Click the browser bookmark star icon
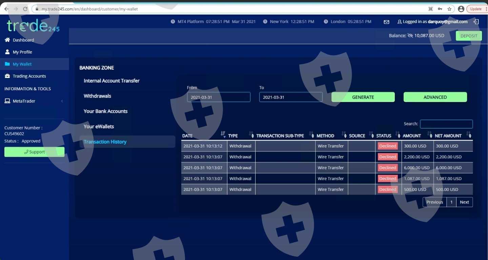 click(x=449, y=9)
